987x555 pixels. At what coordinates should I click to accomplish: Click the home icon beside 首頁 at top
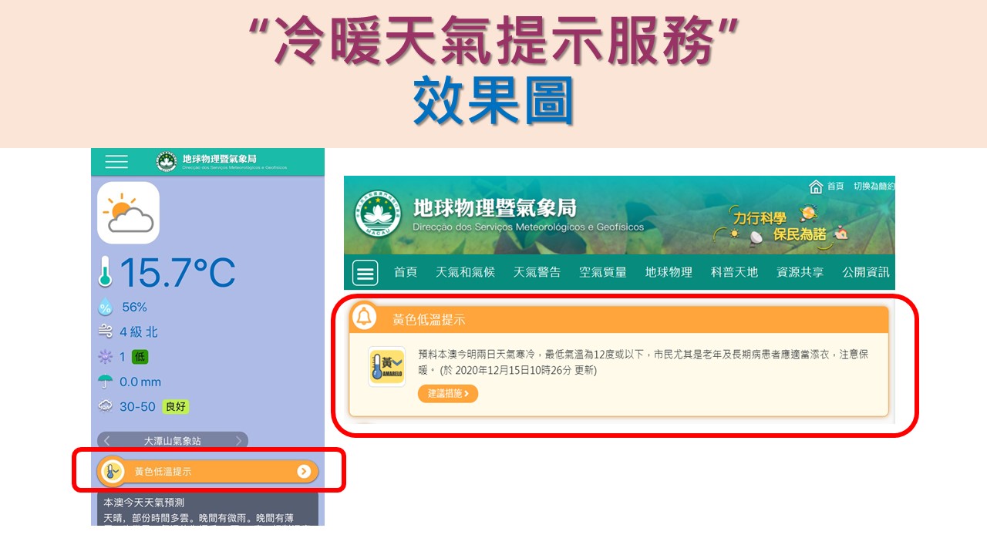click(816, 187)
